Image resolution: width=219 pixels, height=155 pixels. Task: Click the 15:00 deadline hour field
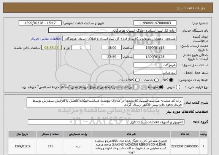click(x=112, y=48)
